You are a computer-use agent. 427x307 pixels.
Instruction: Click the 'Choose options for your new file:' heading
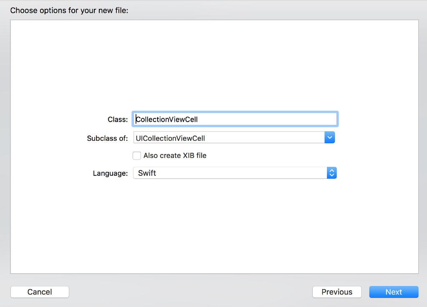click(69, 10)
